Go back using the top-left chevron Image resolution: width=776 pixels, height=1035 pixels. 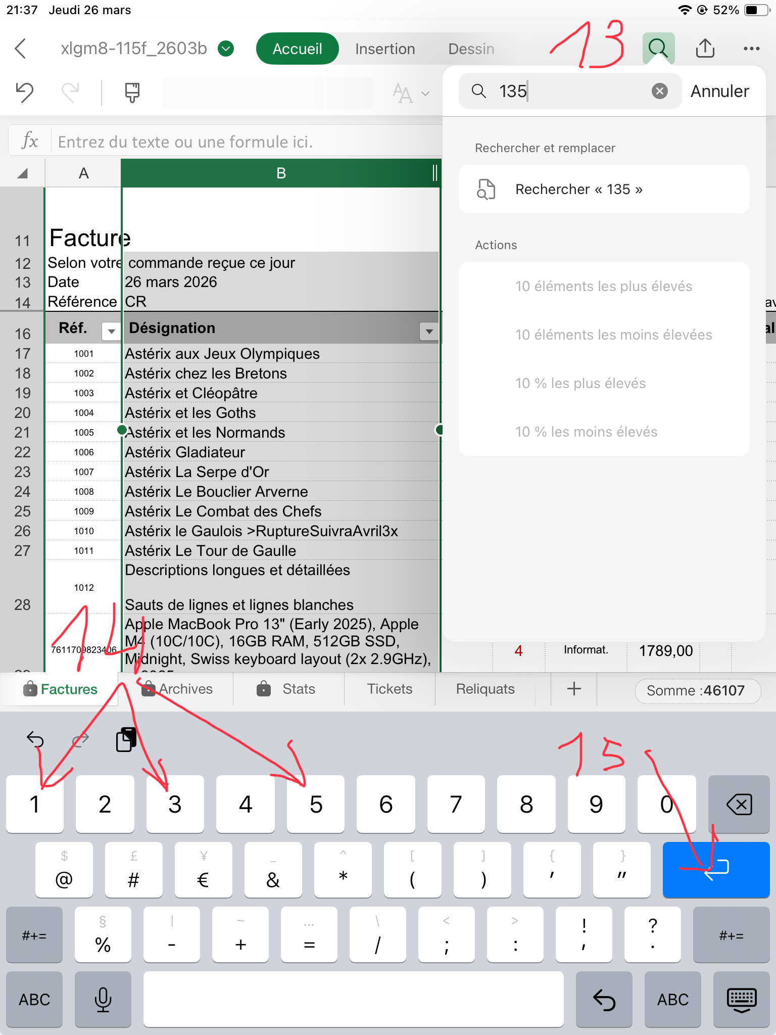click(x=21, y=49)
